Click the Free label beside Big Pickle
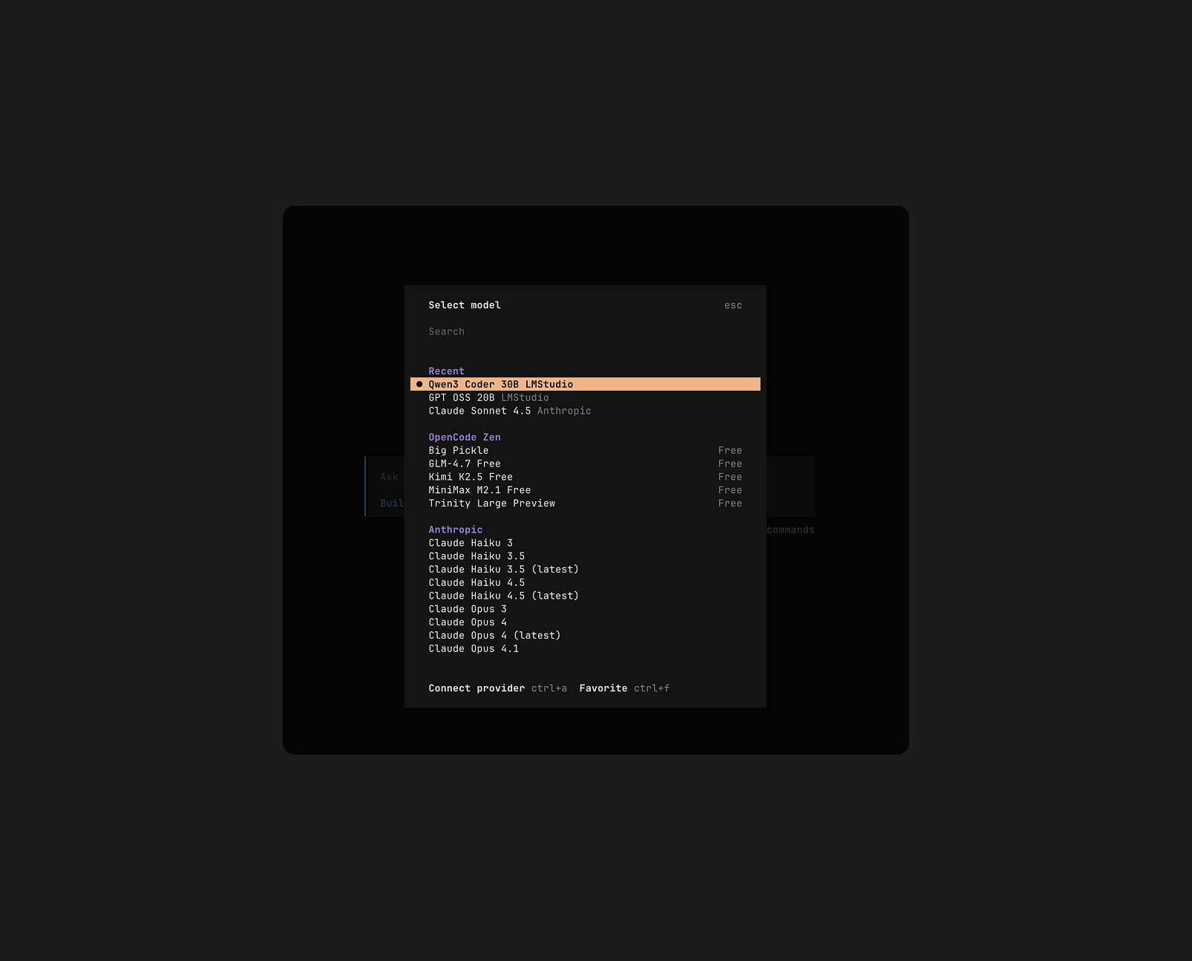Screen dimensions: 1192x961 pyautogui.click(x=730, y=450)
